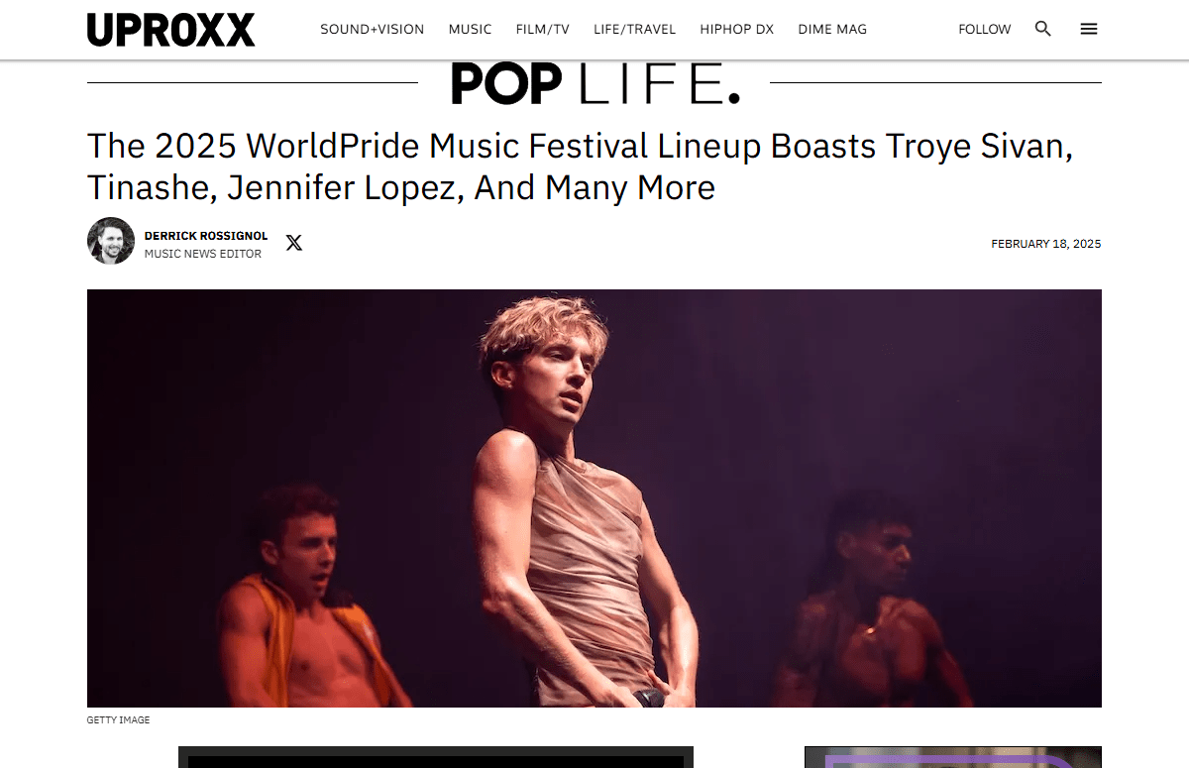Go to the Film/TV section
The width and height of the screenshot is (1189, 768).
coord(543,30)
